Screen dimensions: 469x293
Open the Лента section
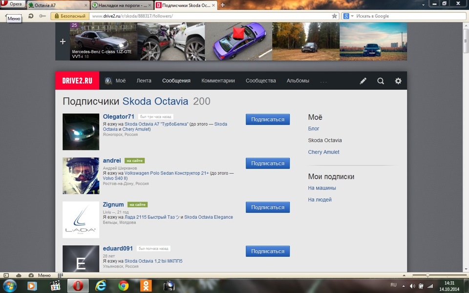click(144, 81)
